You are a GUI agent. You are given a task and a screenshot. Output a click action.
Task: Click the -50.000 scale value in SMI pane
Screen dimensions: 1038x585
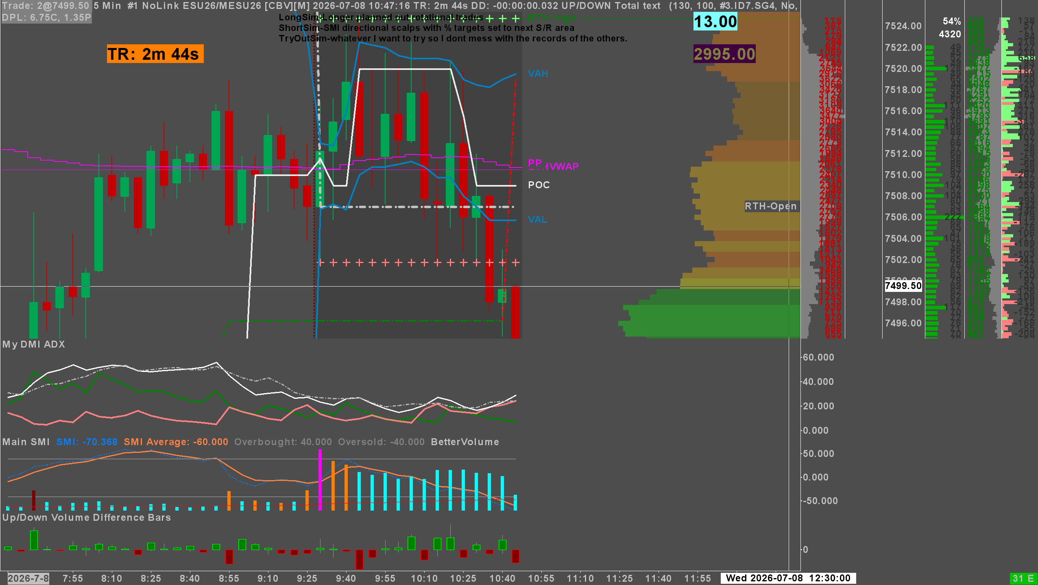pos(820,501)
